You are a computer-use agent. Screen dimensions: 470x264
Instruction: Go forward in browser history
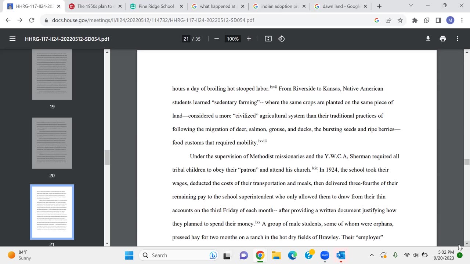(20, 20)
